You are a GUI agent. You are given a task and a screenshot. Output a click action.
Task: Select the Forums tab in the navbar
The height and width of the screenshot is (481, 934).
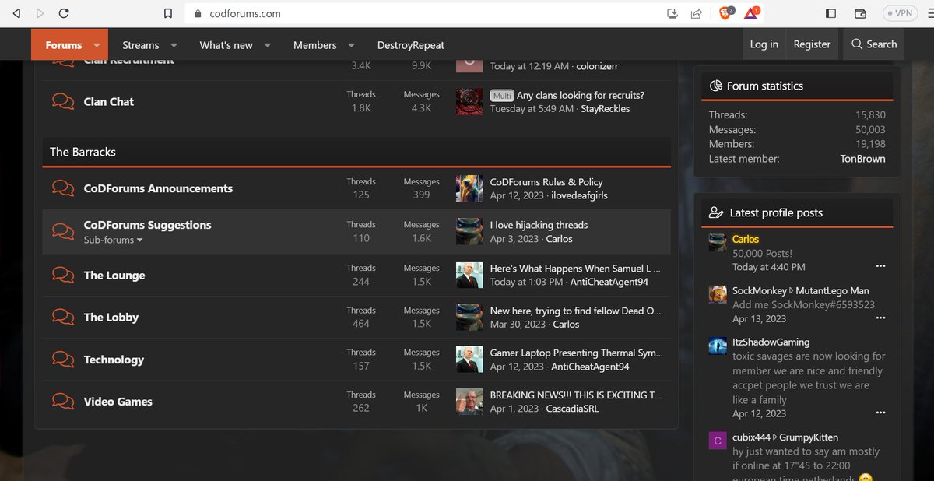pos(61,44)
